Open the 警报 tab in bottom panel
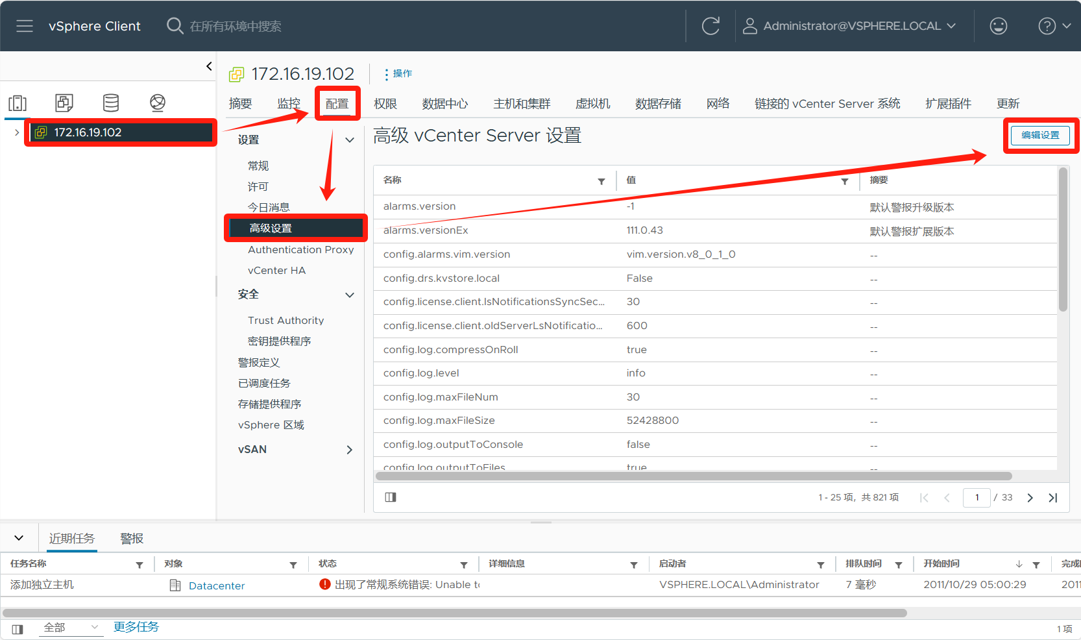Image resolution: width=1081 pixels, height=640 pixels. pyautogui.click(x=132, y=539)
